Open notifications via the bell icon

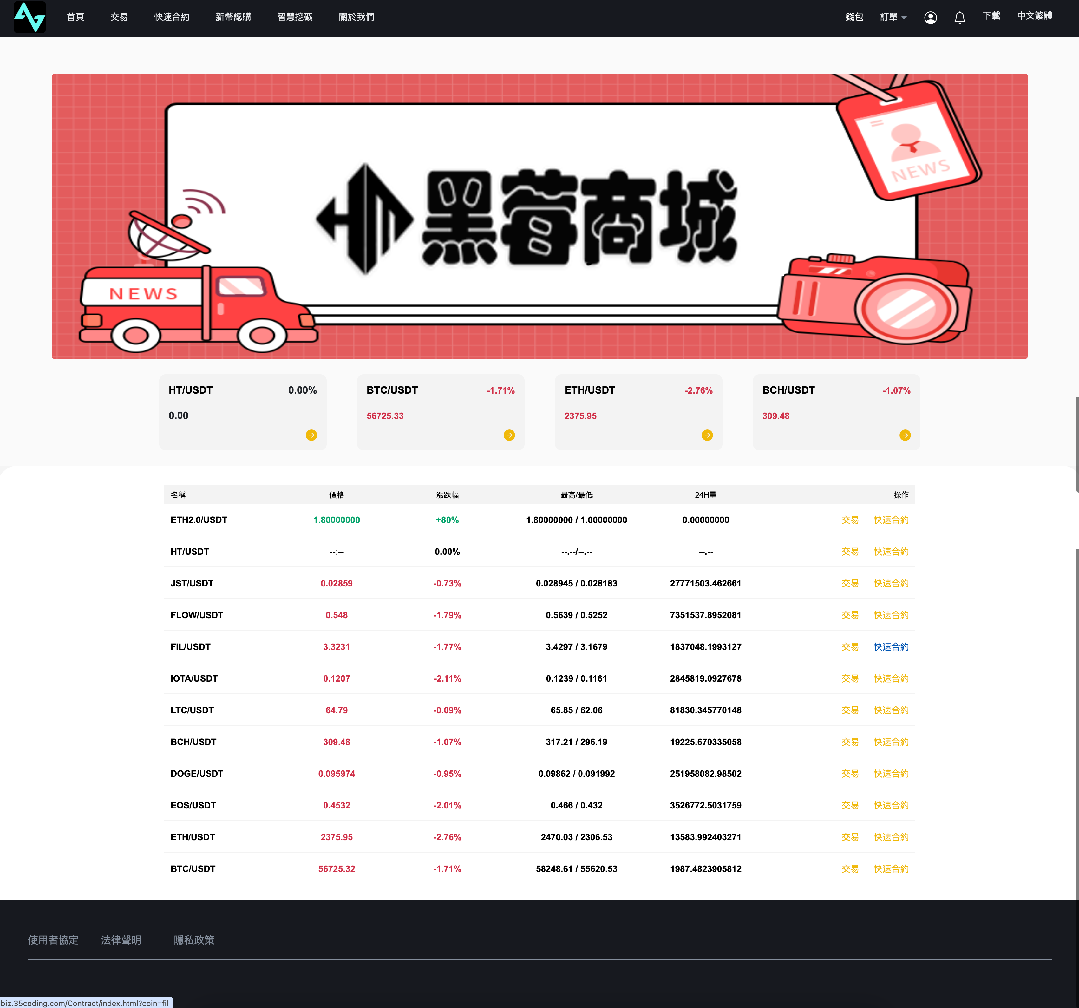click(959, 17)
